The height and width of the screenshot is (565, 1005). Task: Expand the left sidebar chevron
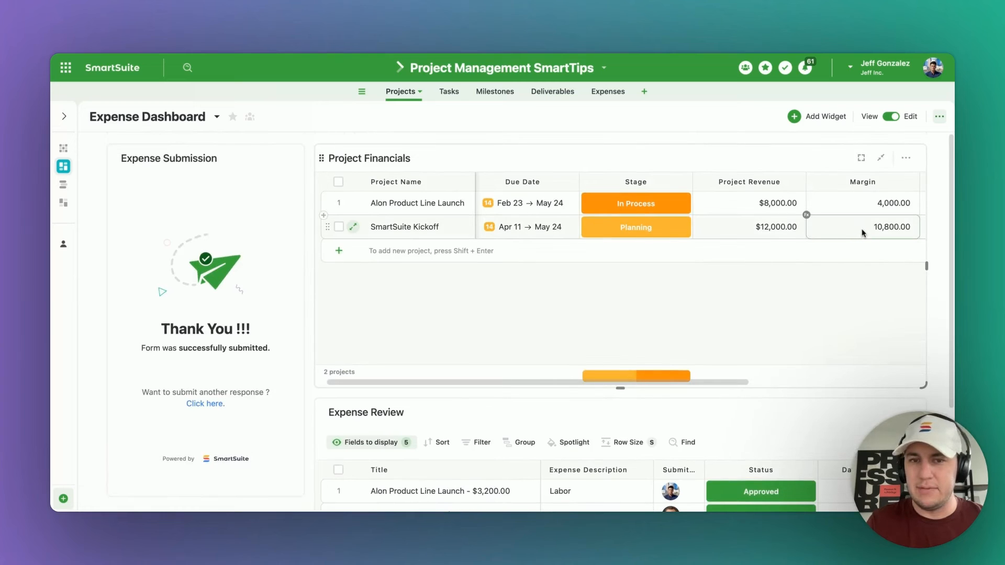point(64,116)
